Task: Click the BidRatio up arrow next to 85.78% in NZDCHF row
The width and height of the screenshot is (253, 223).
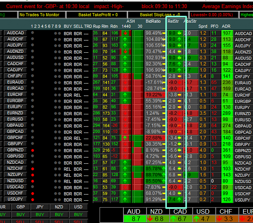Action: (x=164, y=169)
